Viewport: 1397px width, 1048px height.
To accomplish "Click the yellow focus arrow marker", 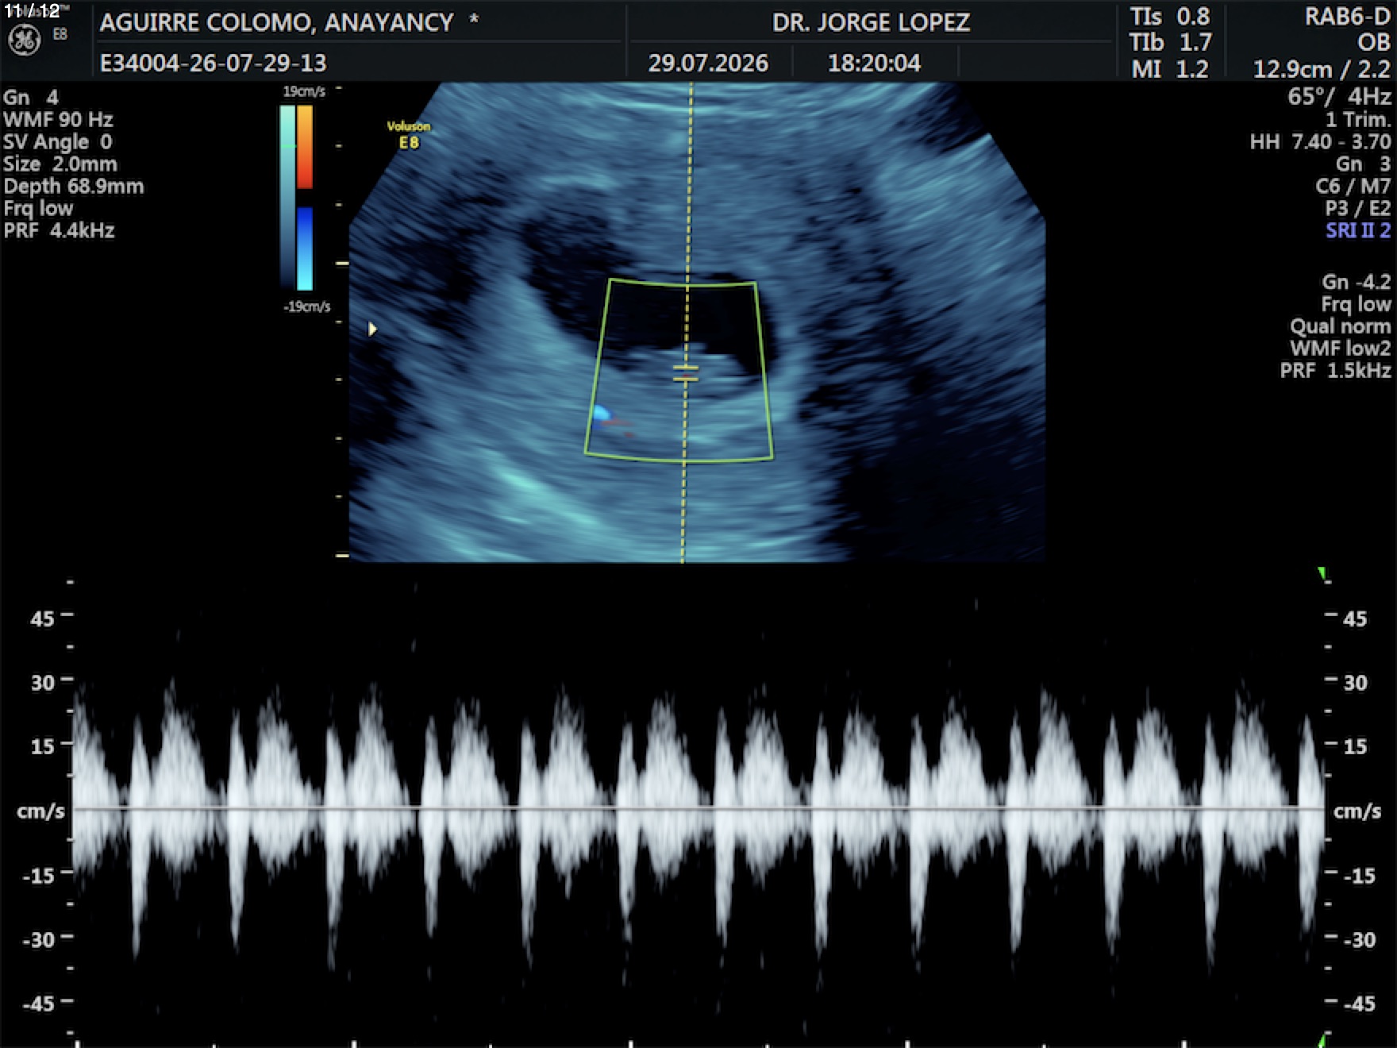I will point(372,329).
